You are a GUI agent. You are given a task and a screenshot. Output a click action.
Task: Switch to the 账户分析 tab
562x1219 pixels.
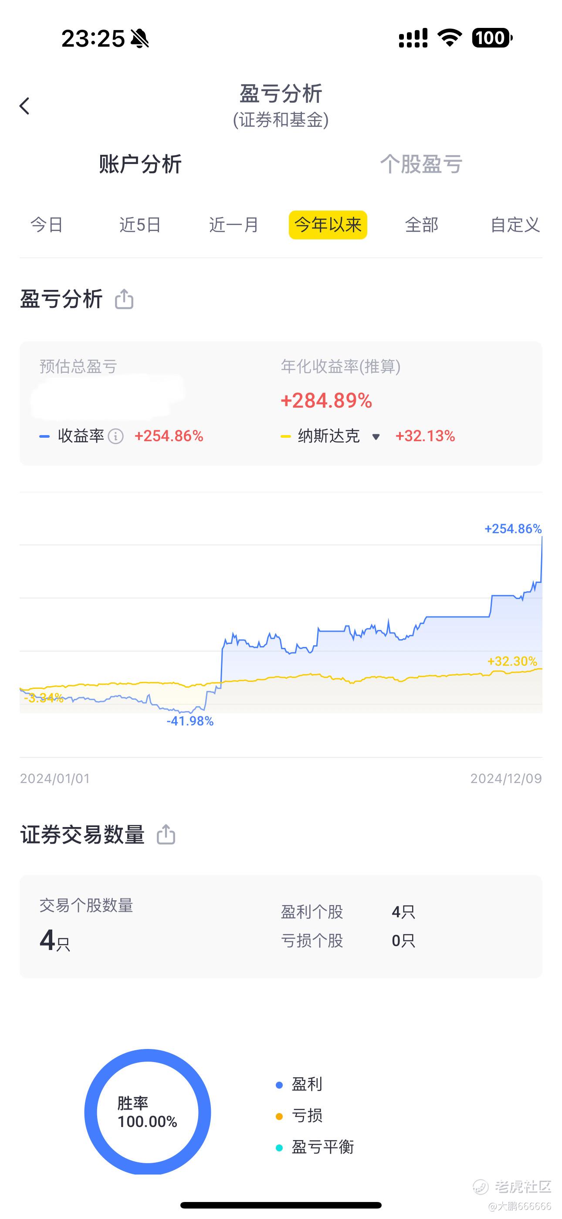pyautogui.click(x=140, y=164)
